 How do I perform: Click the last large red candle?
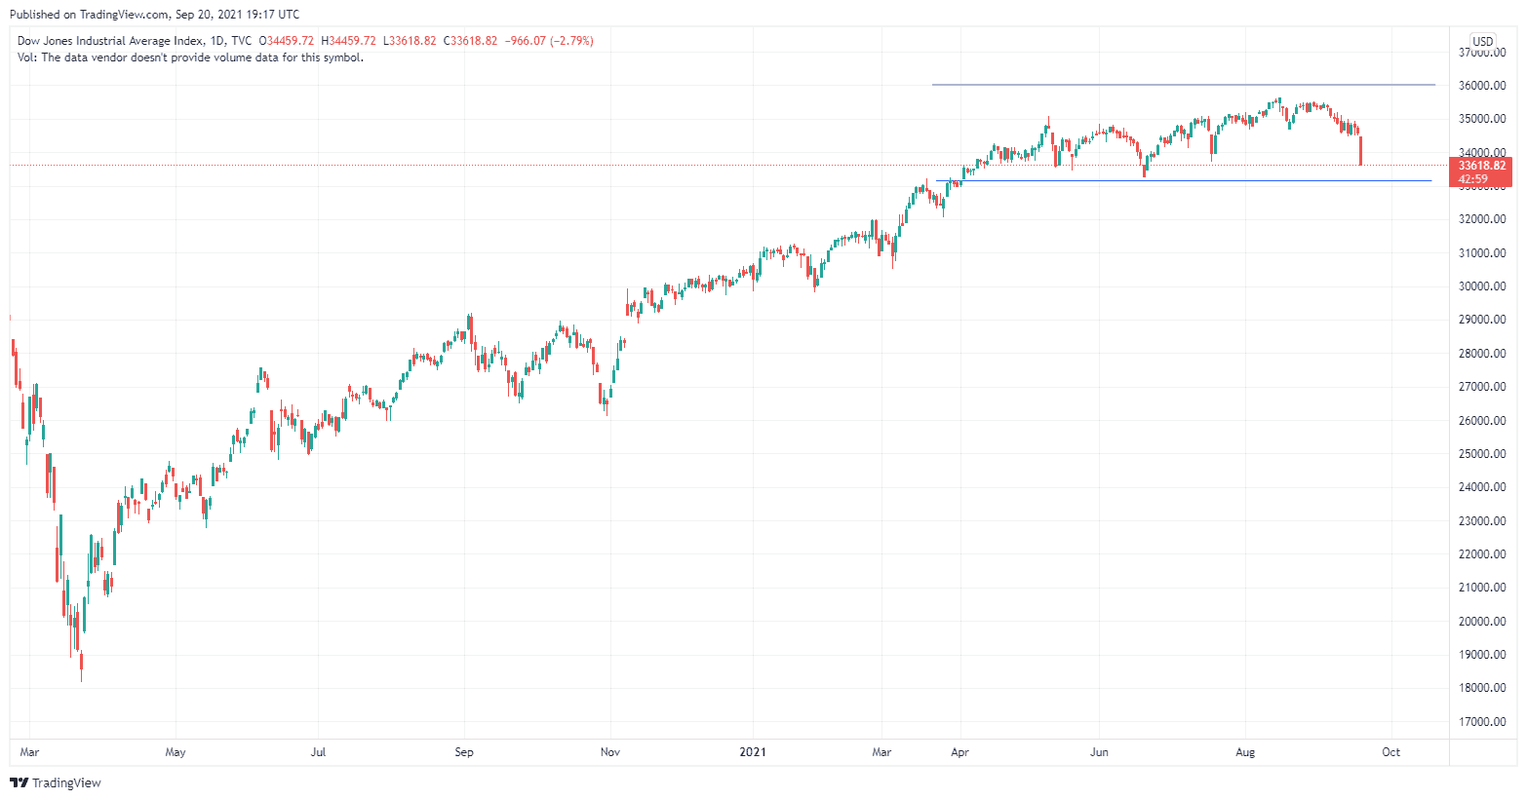[1360, 151]
